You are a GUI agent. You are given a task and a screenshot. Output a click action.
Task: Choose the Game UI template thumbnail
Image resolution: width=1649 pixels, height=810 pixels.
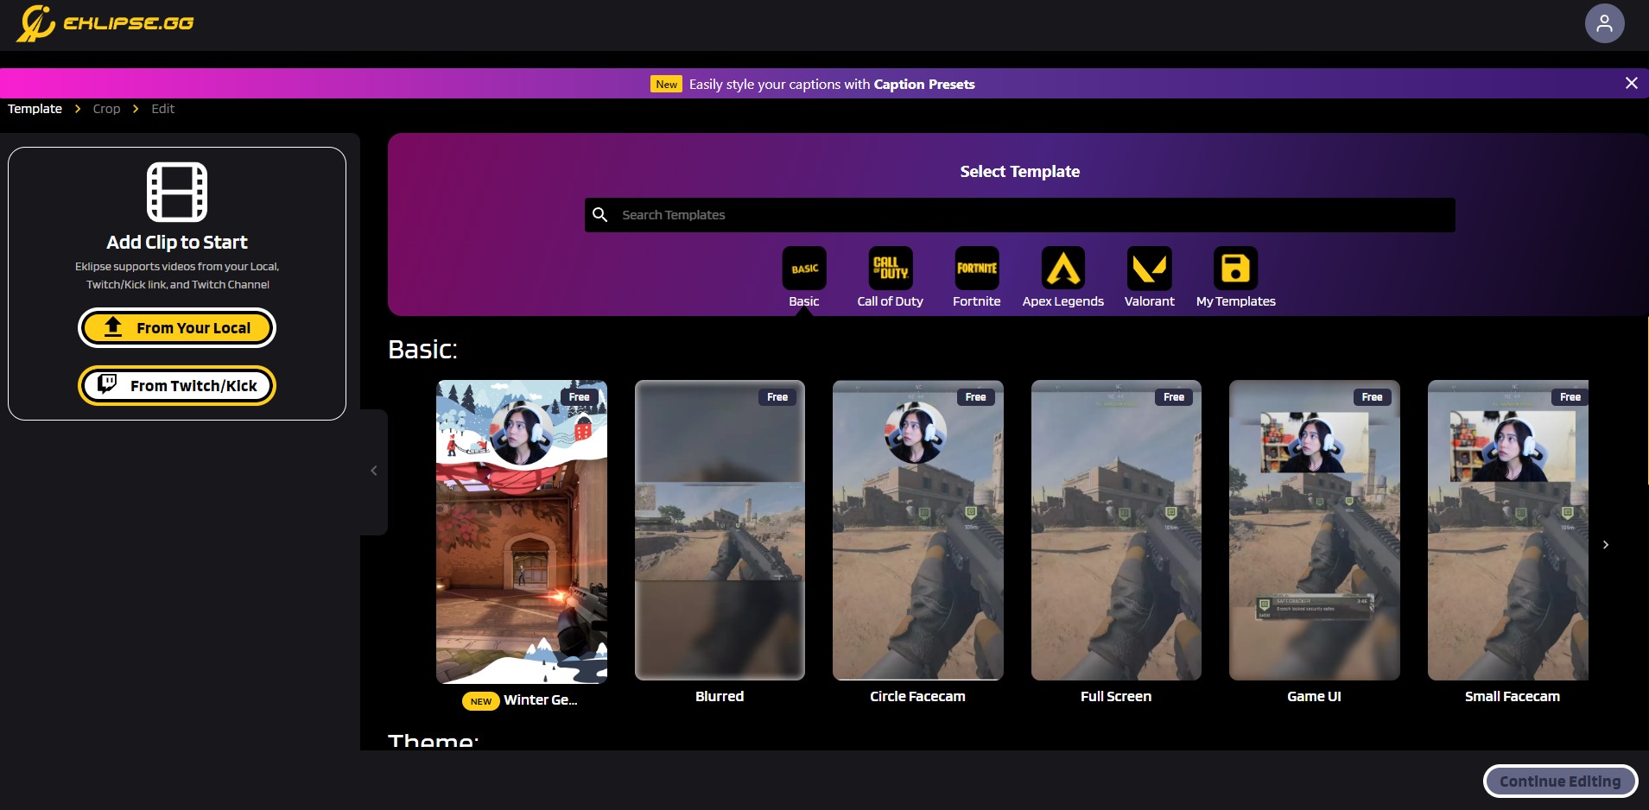tap(1315, 530)
